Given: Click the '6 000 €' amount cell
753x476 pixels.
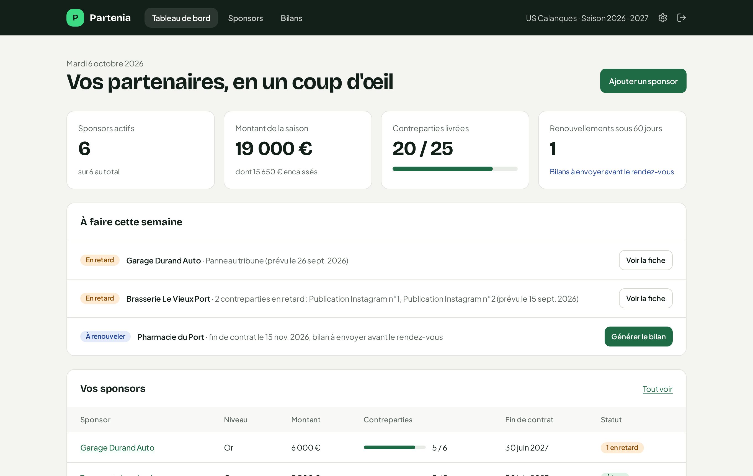Looking at the screenshot, I should 306,447.
